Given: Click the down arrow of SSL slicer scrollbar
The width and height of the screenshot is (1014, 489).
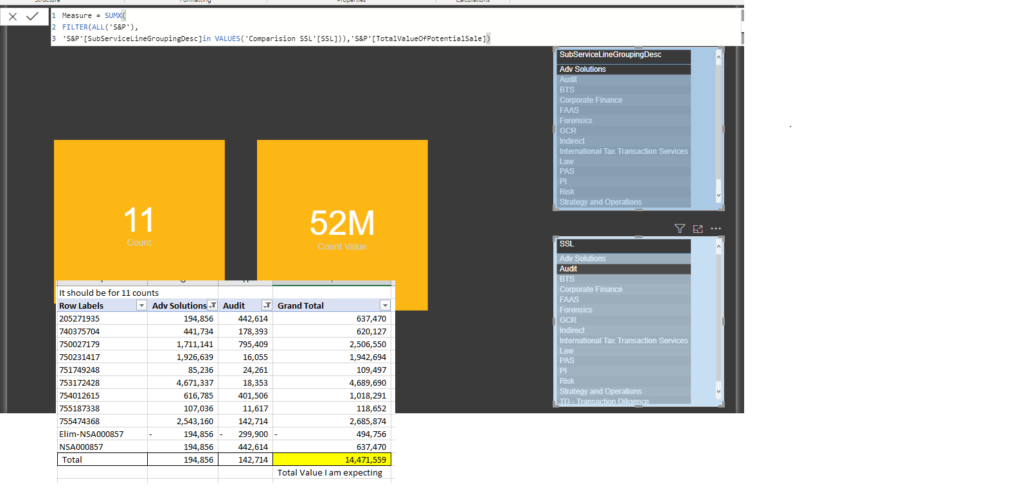Looking at the screenshot, I should (718, 391).
